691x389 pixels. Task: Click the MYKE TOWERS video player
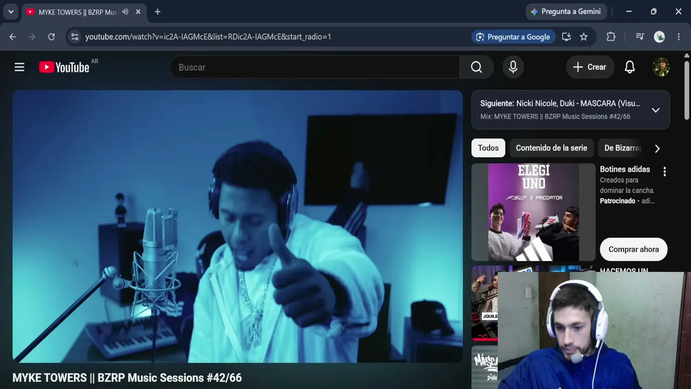click(x=238, y=226)
